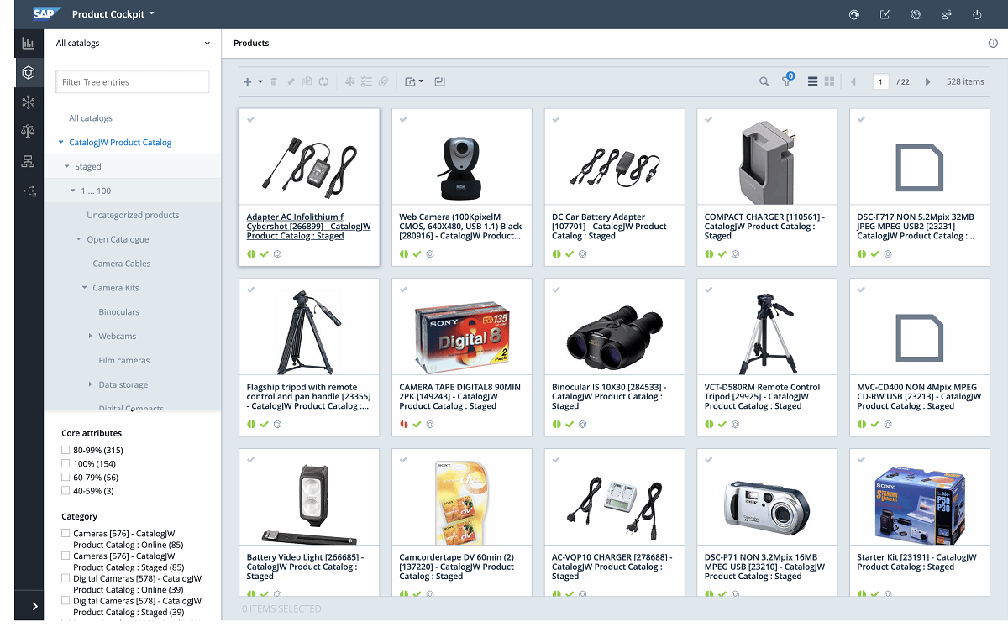This screenshot has width=1008, height=637.
Task: Expand the Webcams tree node
Action: tap(91, 337)
